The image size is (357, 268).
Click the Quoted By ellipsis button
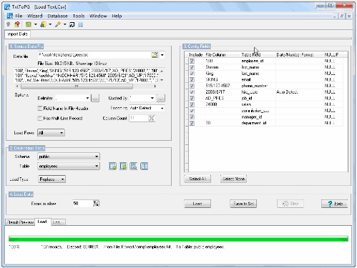pos(161,98)
